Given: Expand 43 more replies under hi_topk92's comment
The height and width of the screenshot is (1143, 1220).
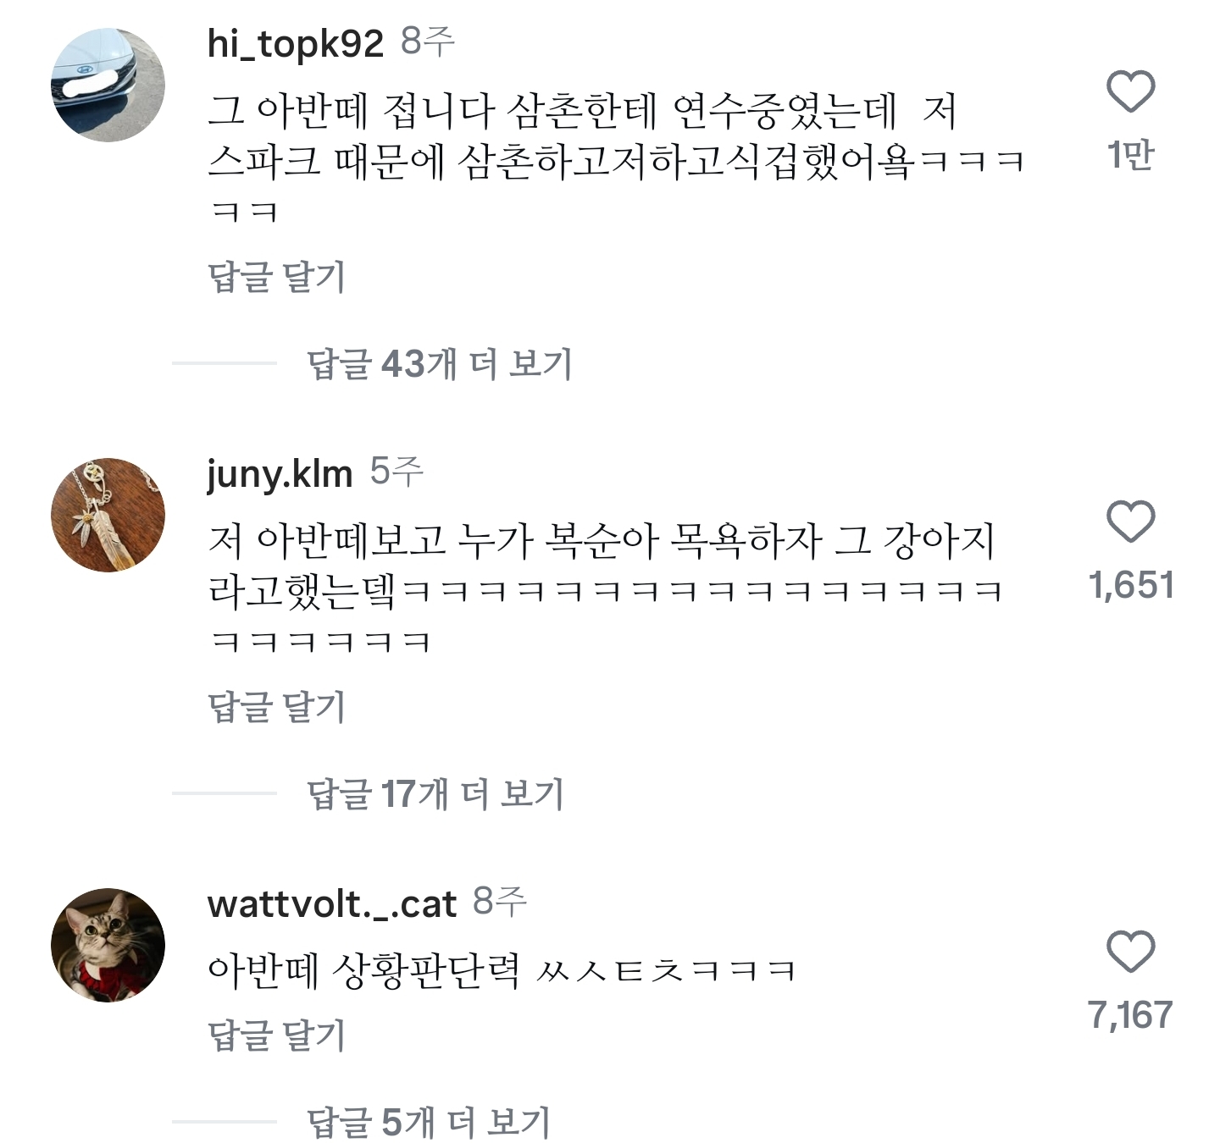Looking at the screenshot, I should [441, 362].
